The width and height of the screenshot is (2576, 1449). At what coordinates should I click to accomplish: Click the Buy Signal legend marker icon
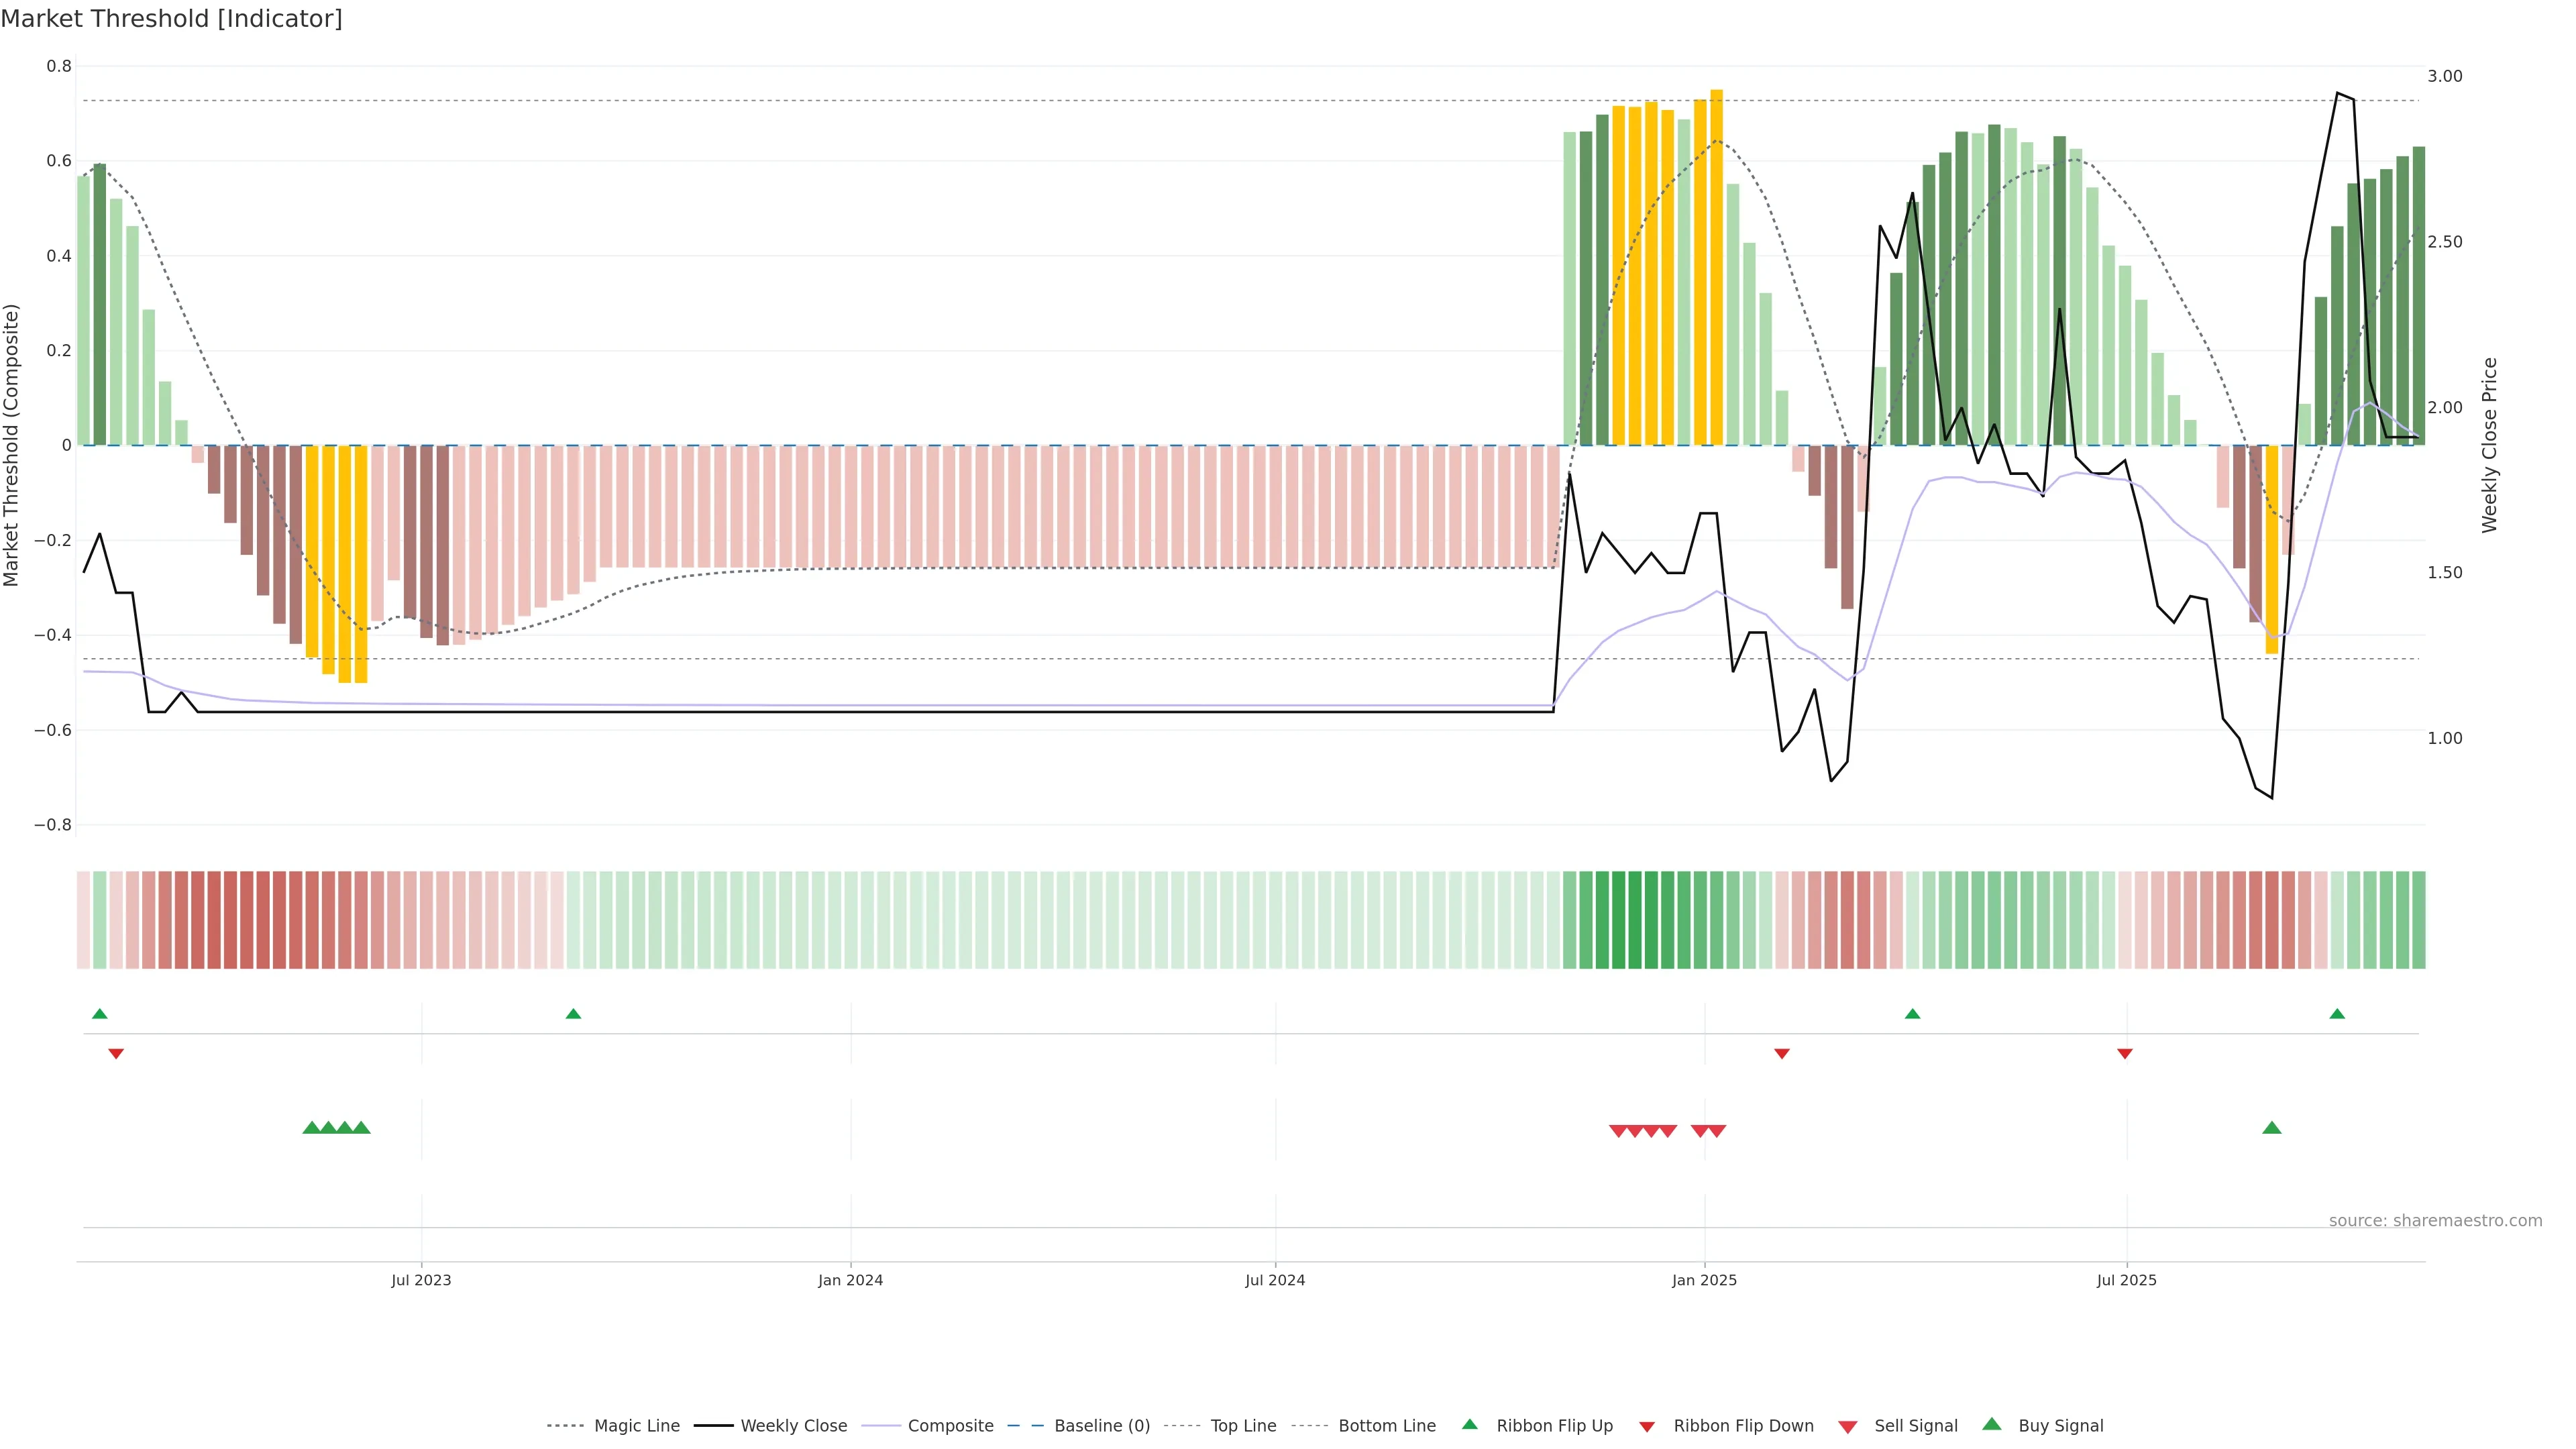click(x=1992, y=1424)
